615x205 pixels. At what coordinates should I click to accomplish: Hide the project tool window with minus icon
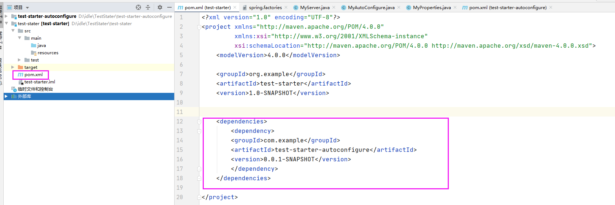pyautogui.click(x=169, y=7)
